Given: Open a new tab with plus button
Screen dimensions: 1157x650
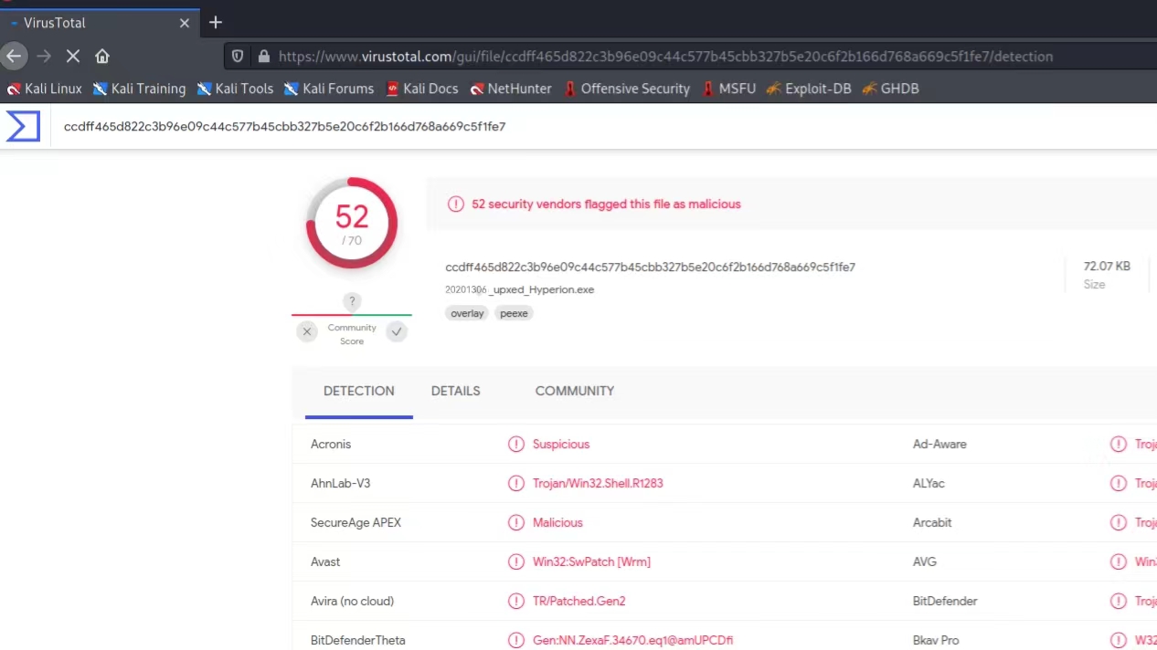Looking at the screenshot, I should (x=216, y=22).
